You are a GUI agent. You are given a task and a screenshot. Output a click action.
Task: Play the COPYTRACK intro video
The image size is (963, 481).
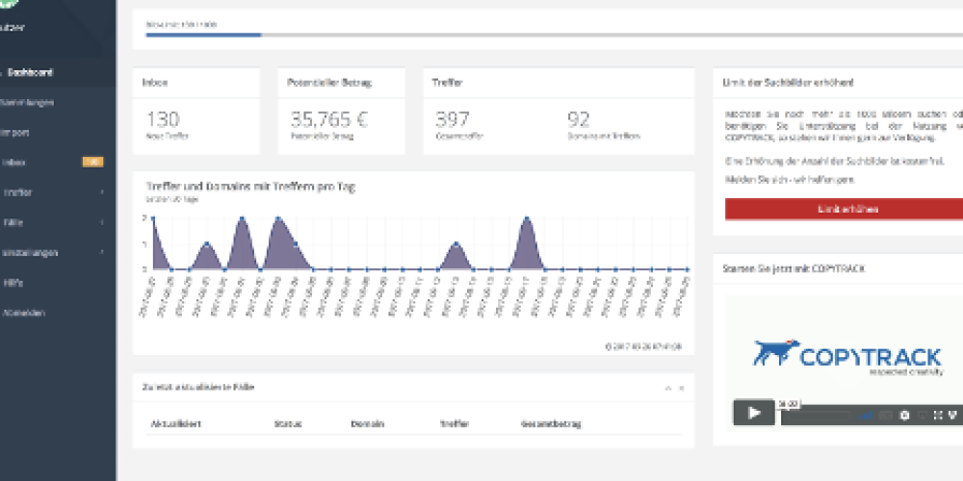pos(753,413)
